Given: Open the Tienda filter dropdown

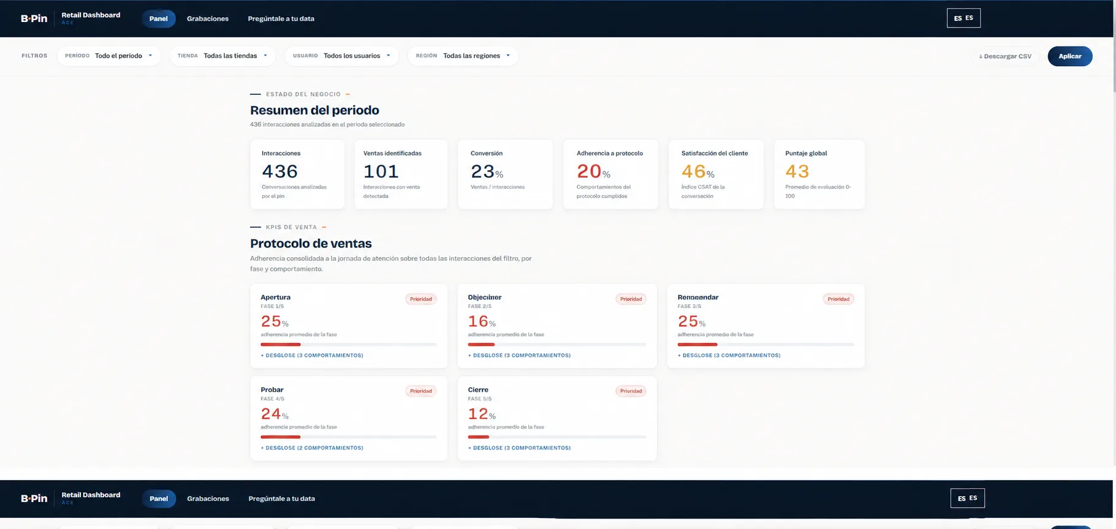Looking at the screenshot, I should point(222,56).
